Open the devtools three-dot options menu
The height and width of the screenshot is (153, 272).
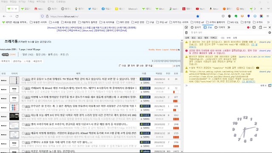(x=265, y=27)
